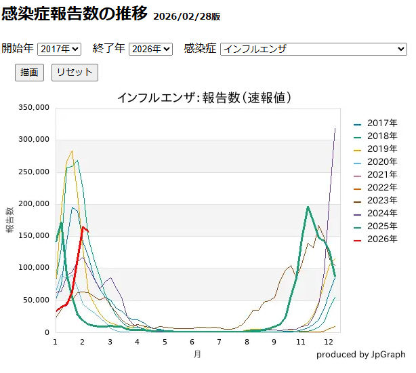This screenshot has width=416, height=373.
Task: Click the 2023年 legend label
Action: pyautogui.click(x=382, y=201)
